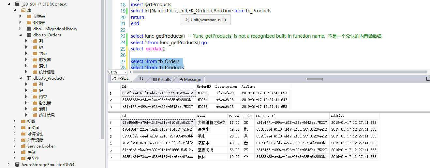Click the Price column header in results
Image resolution: width=430 pixels, height=168 pixels.
[234, 116]
